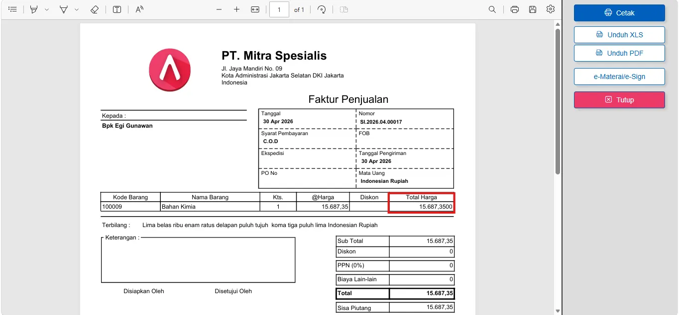The width and height of the screenshot is (679, 315).
Task: Select the 'PT. Mitra Spesialis' company heading
Action: pos(274,56)
